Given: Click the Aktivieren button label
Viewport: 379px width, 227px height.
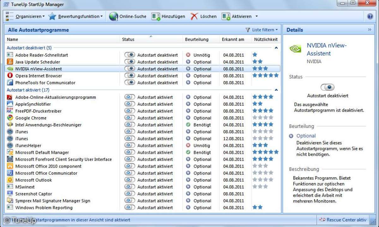Looking at the screenshot, I should [242, 16].
